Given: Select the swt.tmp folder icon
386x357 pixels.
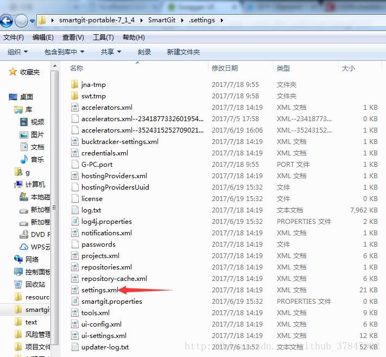Looking at the screenshot, I should [74, 96].
